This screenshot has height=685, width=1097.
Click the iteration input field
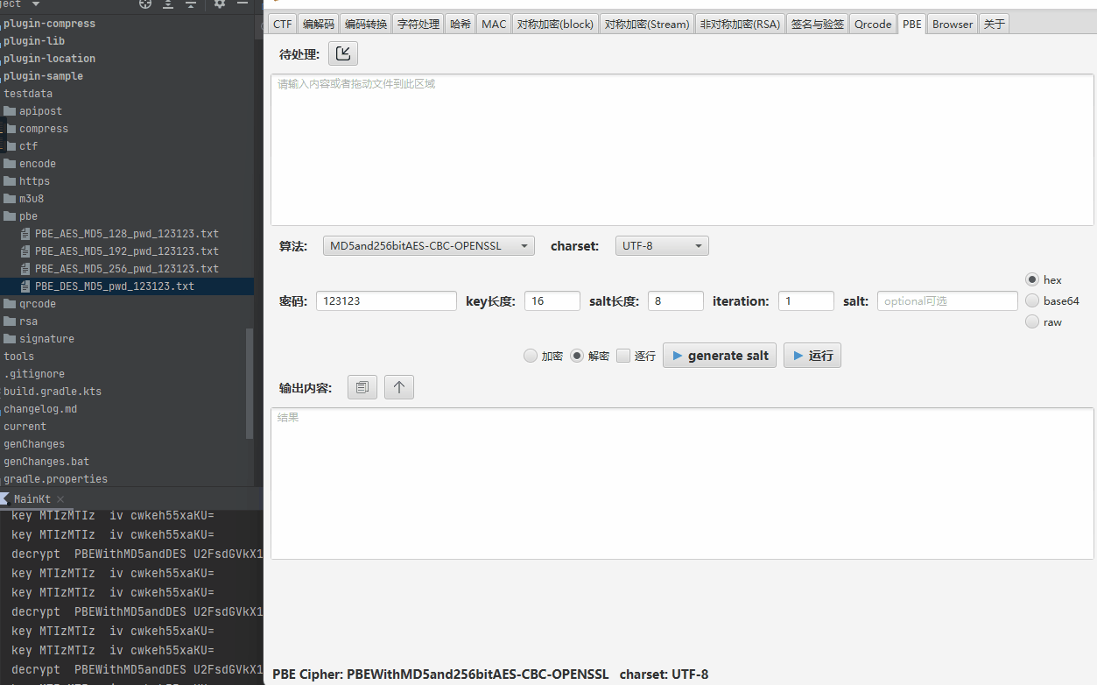click(x=806, y=300)
